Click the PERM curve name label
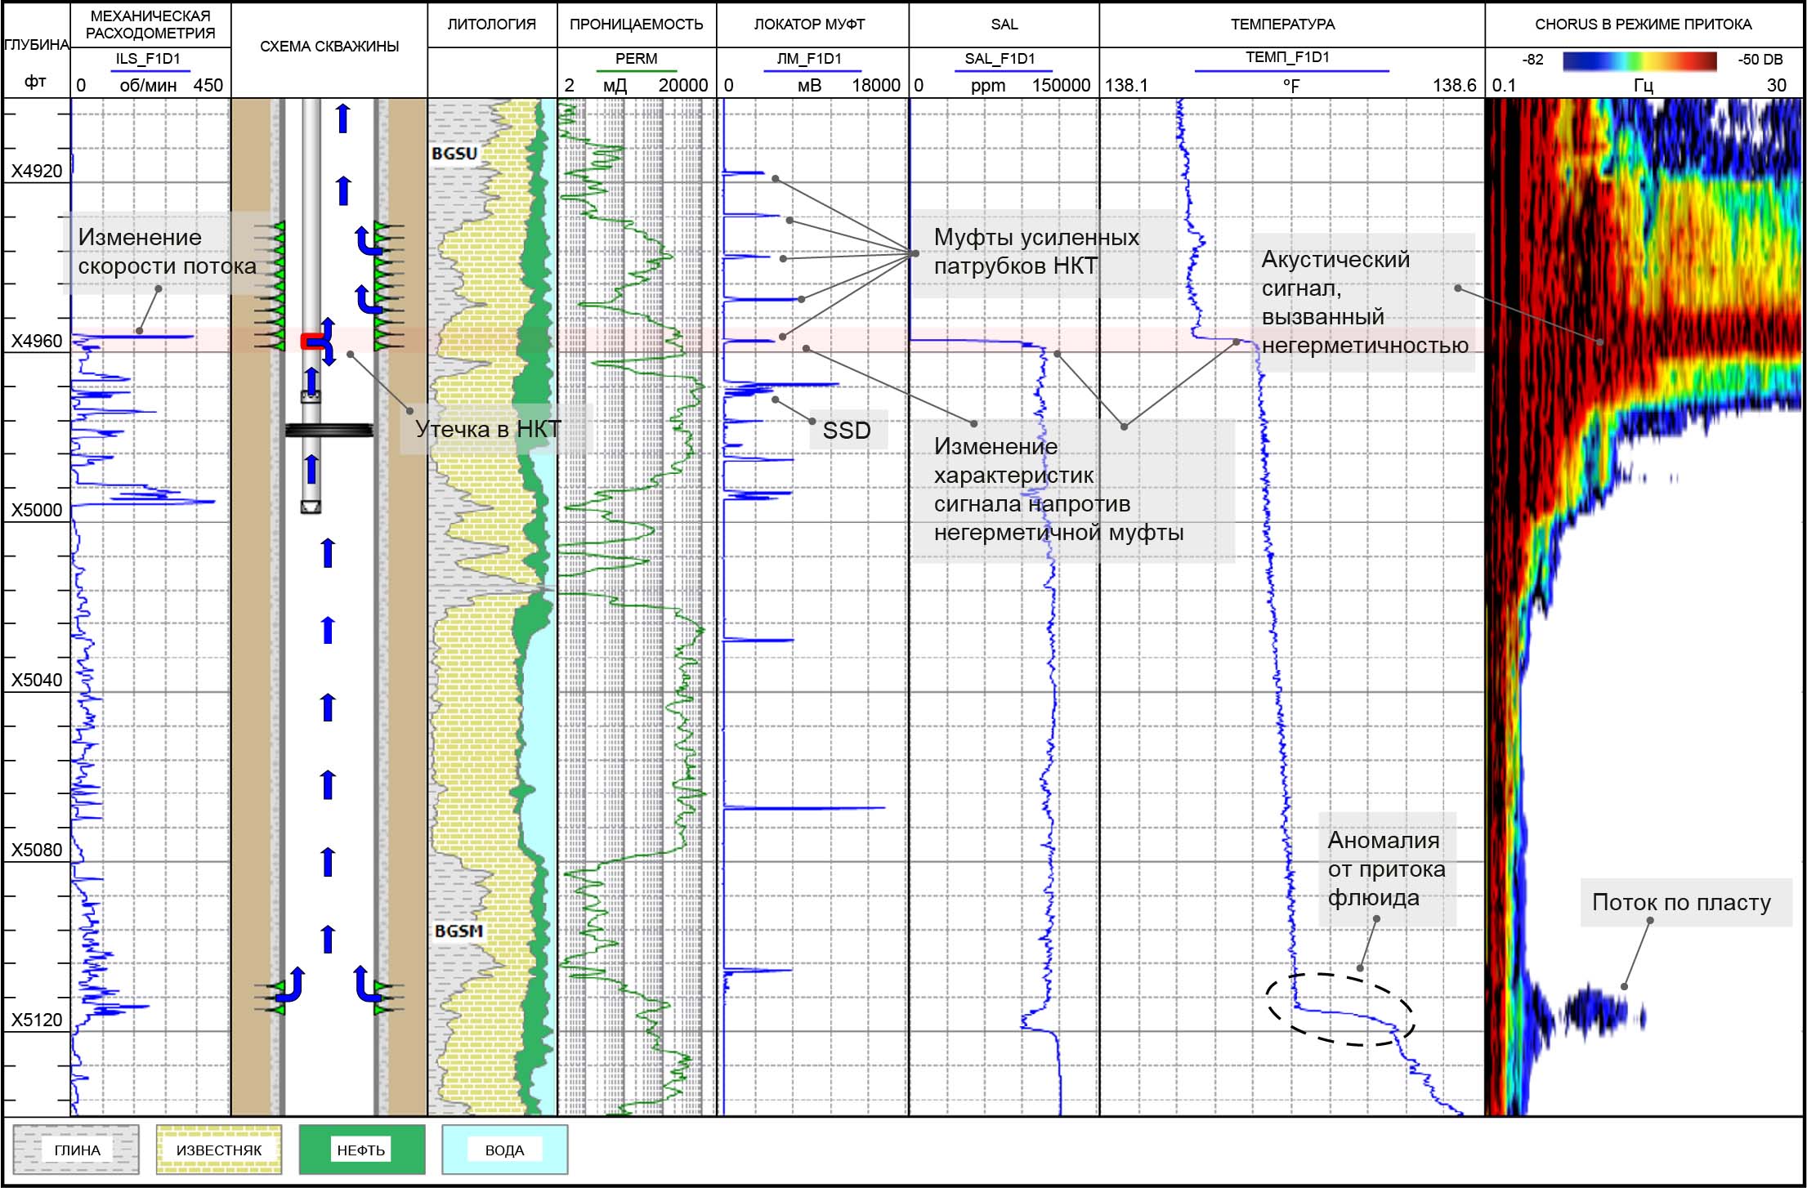Screen dimensions: 1807x1188 pyautogui.click(x=636, y=59)
